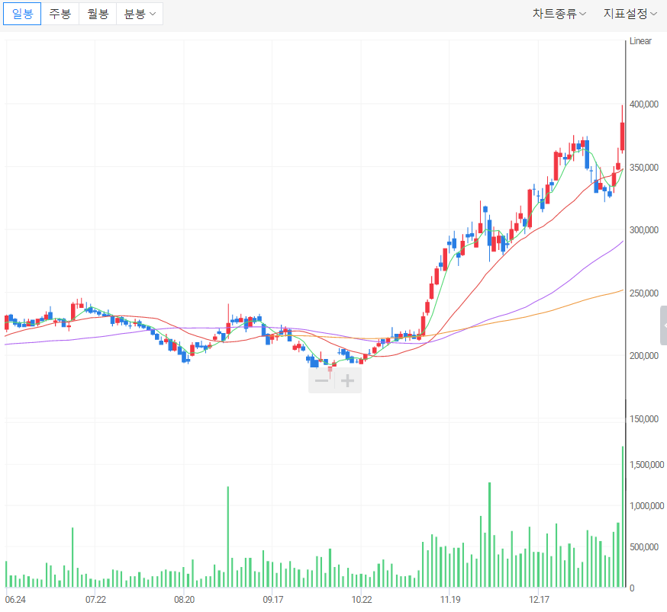Click the 300,000 price axis label
The width and height of the screenshot is (667, 612).
[x=643, y=230]
